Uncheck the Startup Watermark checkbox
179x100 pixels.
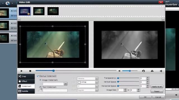click(x=38, y=76)
